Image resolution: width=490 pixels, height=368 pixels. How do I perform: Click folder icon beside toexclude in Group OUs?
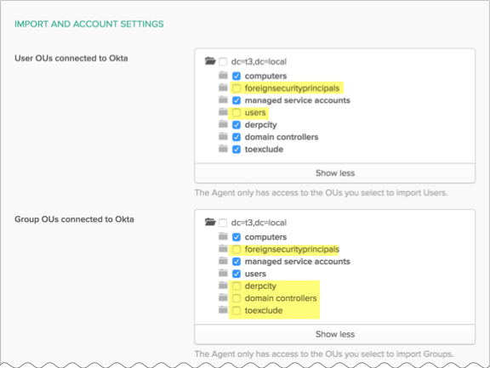click(x=223, y=310)
